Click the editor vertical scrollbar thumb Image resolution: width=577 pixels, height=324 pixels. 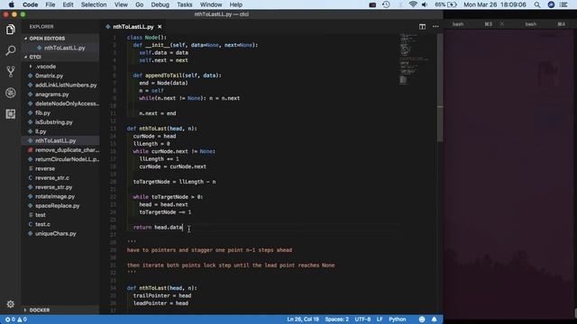440,88
